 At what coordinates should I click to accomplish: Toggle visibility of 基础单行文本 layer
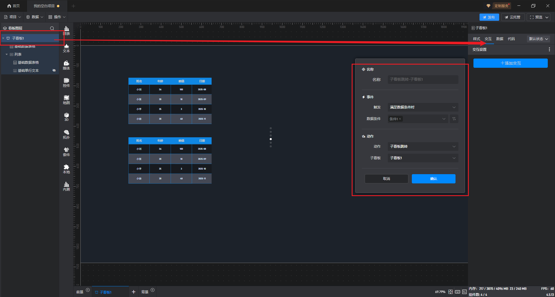coord(54,70)
